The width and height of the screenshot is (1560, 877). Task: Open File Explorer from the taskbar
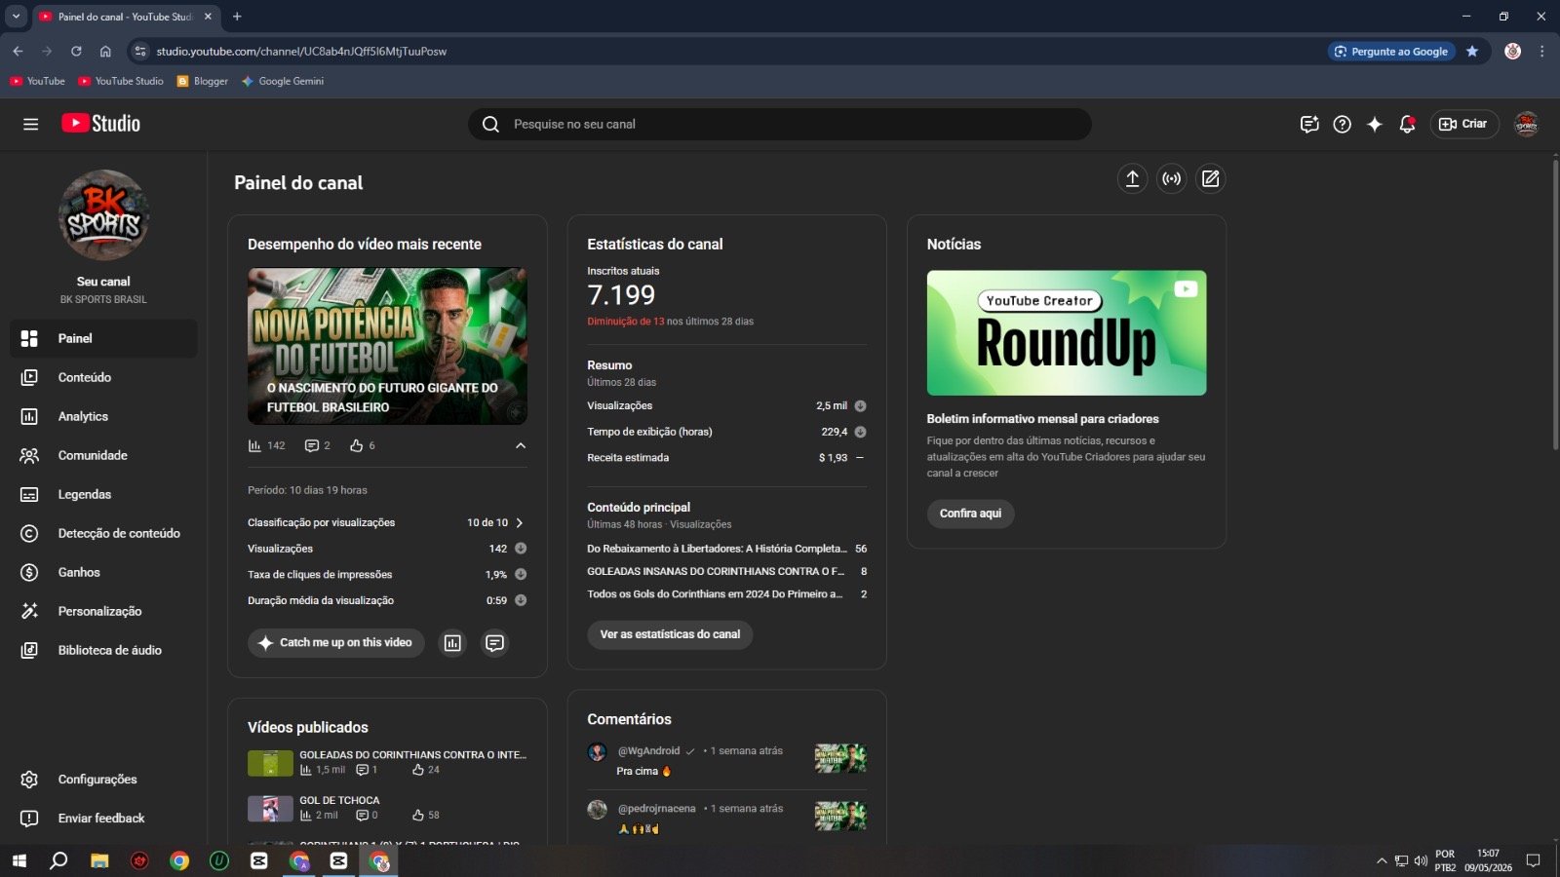pyautogui.click(x=99, y=860)
